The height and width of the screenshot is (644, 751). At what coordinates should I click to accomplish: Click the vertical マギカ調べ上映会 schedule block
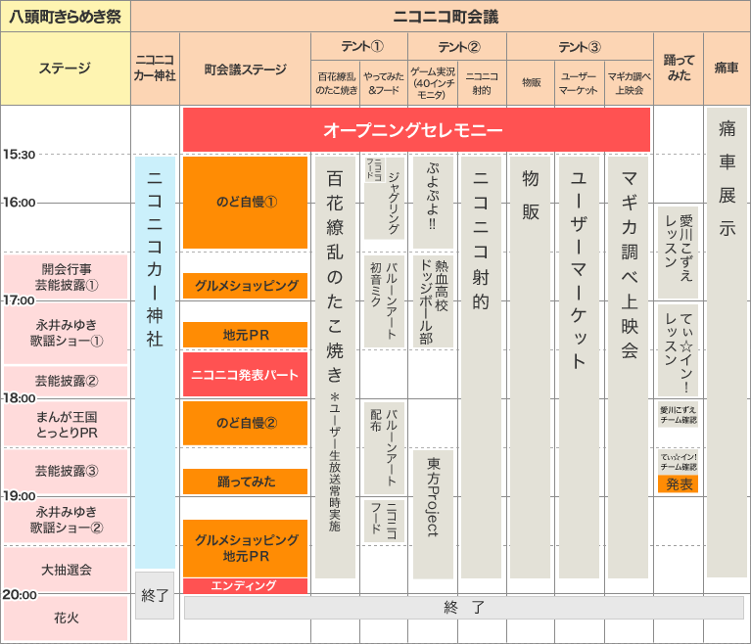628,367
